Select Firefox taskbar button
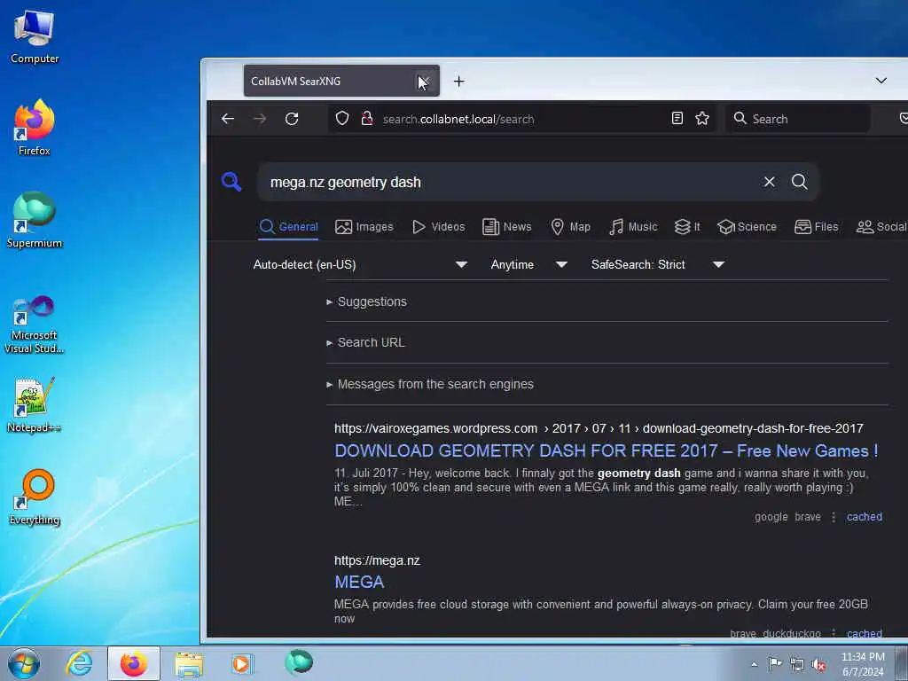 [134, 663]
